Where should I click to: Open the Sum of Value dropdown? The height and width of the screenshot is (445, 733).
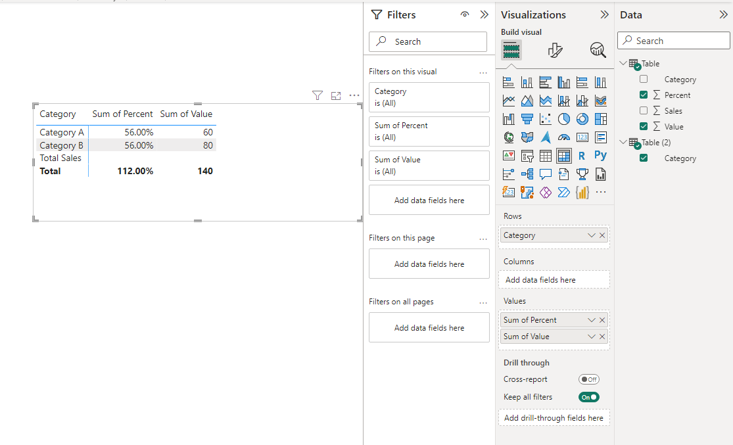(x=592, y=337)
